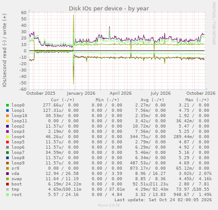Click the swap olive legend swatch
Image resolution: width=218 pixels, height=210 pixels.
click(7, 179)
